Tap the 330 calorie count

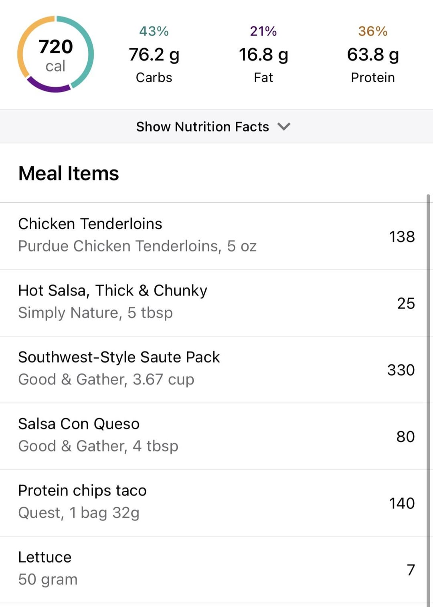coord(401,370)
